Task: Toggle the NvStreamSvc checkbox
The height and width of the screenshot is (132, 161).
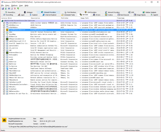Action: [4, 55]
